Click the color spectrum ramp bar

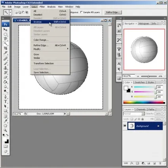(x=144, y=102)
